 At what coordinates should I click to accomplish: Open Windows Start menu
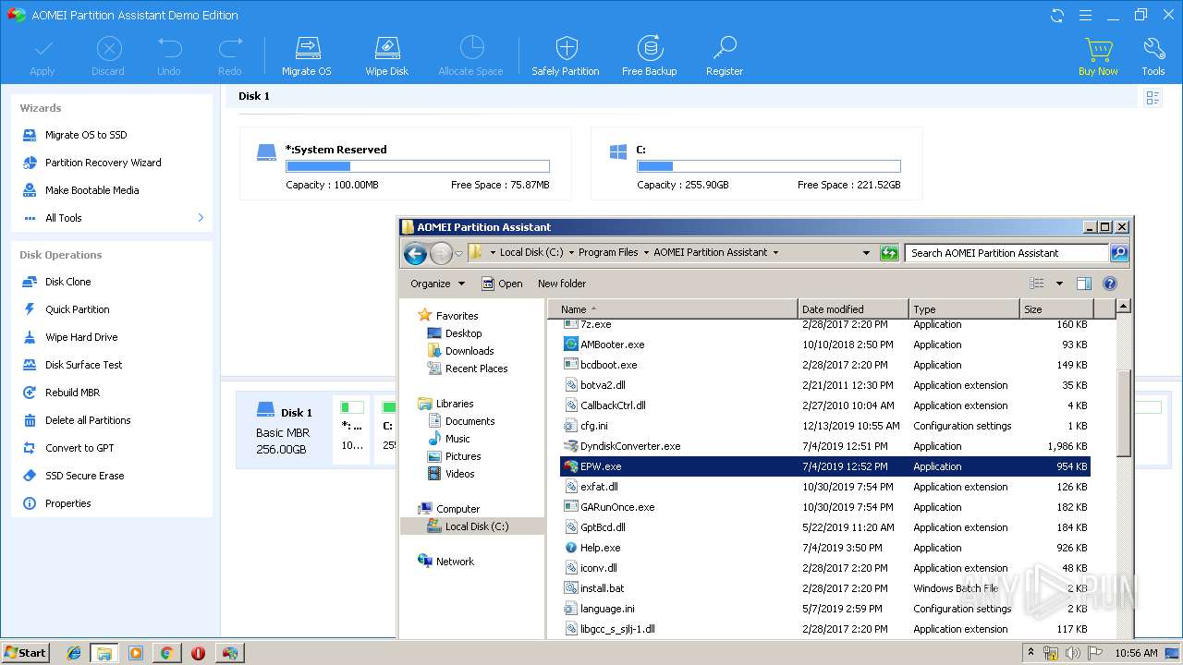(25, 653)
